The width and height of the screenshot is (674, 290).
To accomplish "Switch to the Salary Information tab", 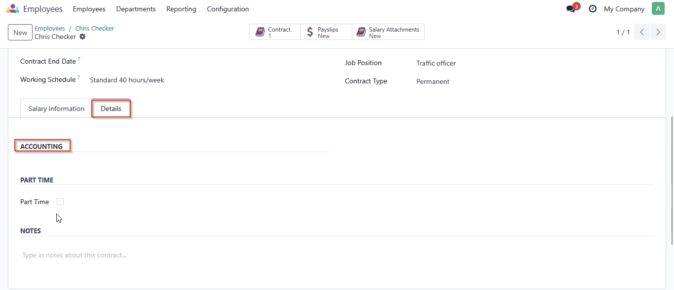I will click(56, 109).
